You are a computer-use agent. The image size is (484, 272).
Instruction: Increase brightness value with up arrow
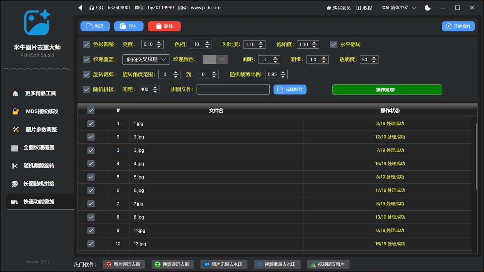point(159,42)
